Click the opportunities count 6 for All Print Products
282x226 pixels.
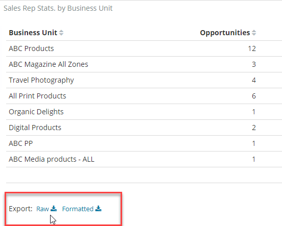pyautogui.click(x=254, y=96)
